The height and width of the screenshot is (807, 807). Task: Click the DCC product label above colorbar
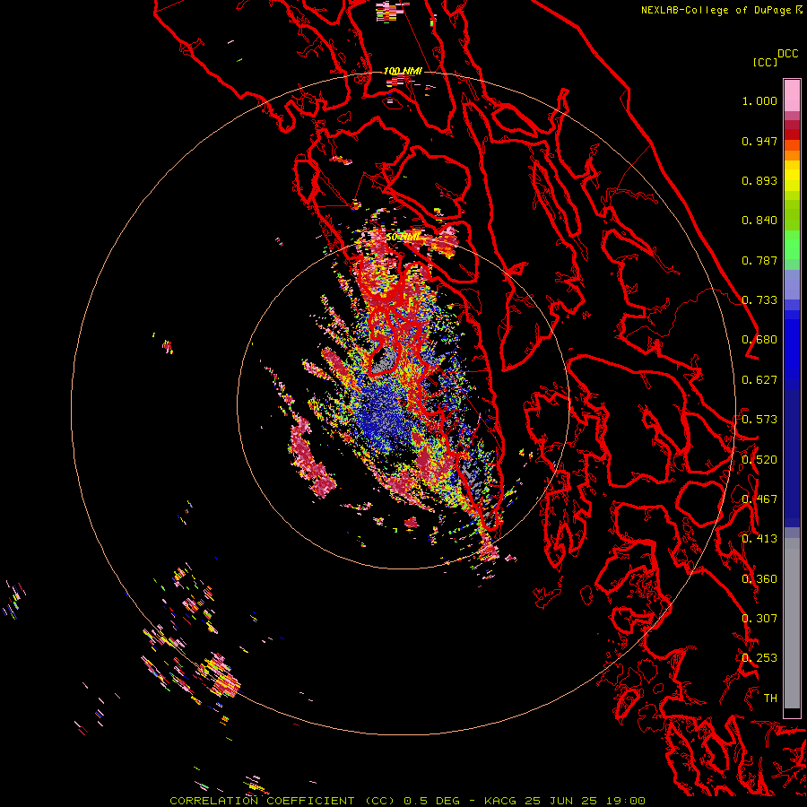pyautogui.click(x=787, y=54)
